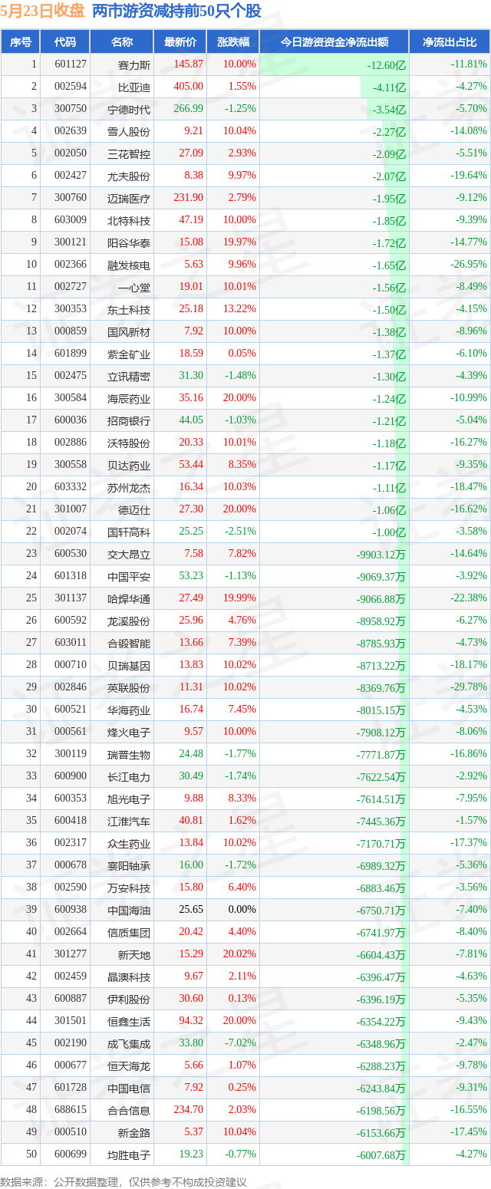Image resolution: width=491 pixels, height=1189 pixels.
Task: Click stock code 603011
Action: (x=71, y=643)
